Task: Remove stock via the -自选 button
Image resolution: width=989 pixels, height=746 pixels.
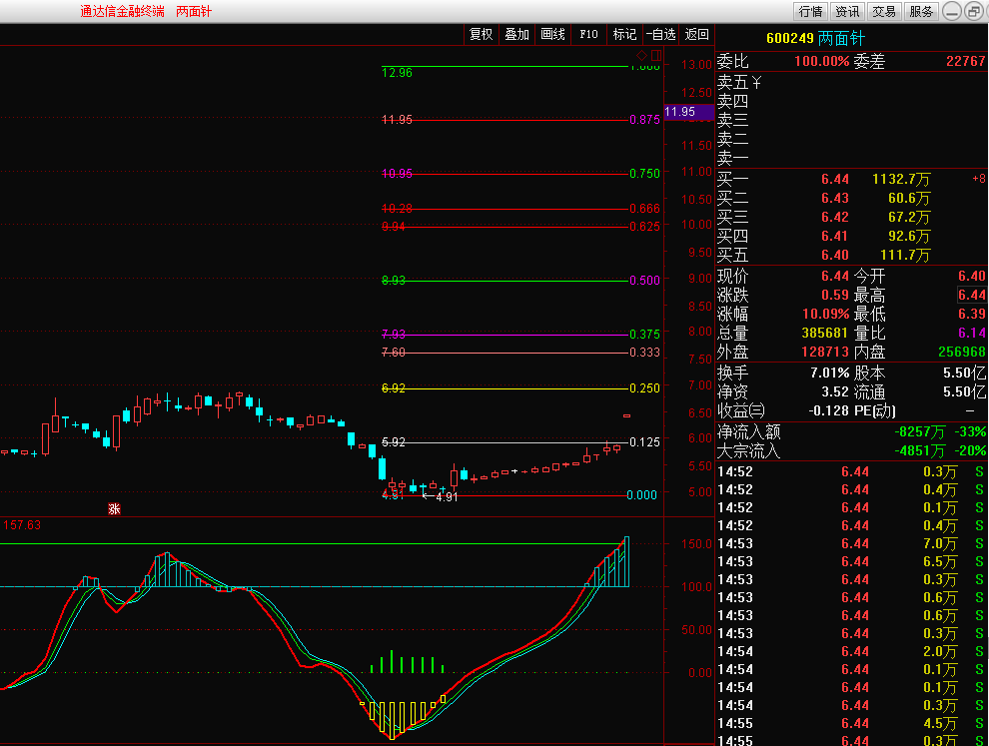Action: pyautogui.click(x=660, y=34)
